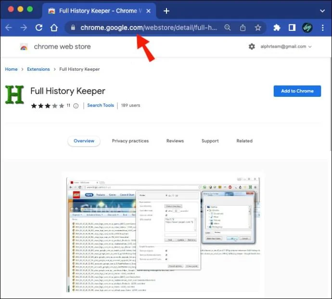Screen dimensions: 332x299
Task: Open the Reviews tab
Action: [x=175, y=141]
